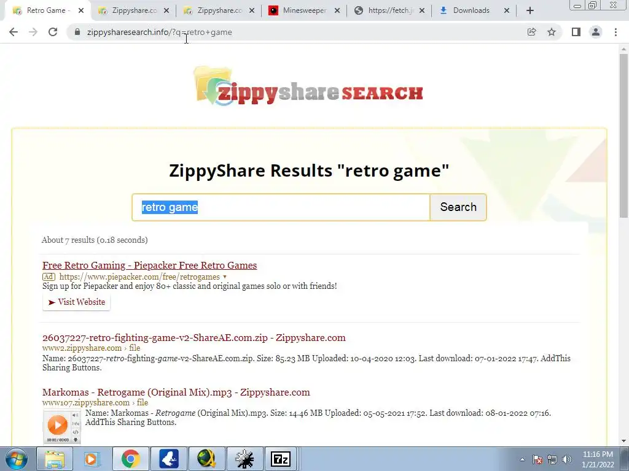Click the audio player 00:00 time display

point(58,440)
